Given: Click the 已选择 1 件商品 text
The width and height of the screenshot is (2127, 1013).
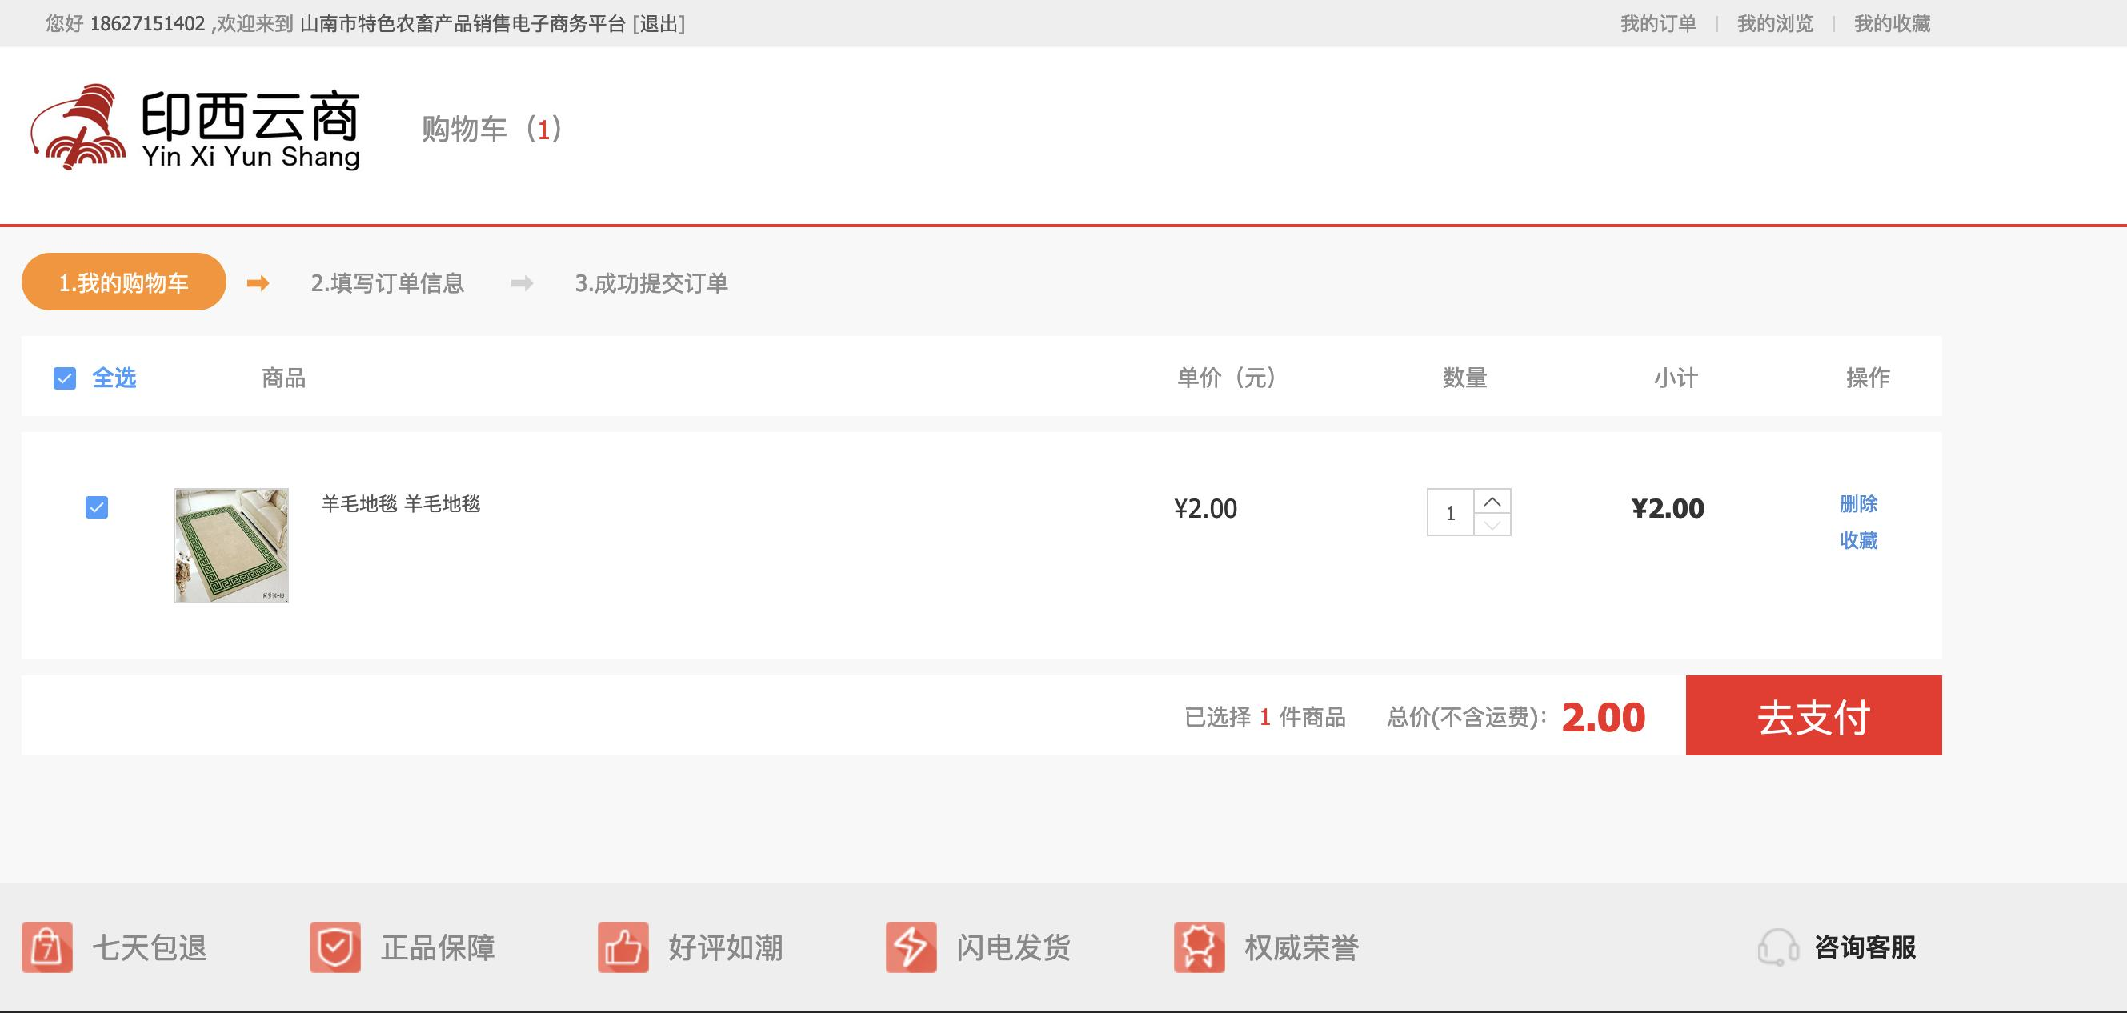Looking at the screenshot, I should [x=1265, y=717].
